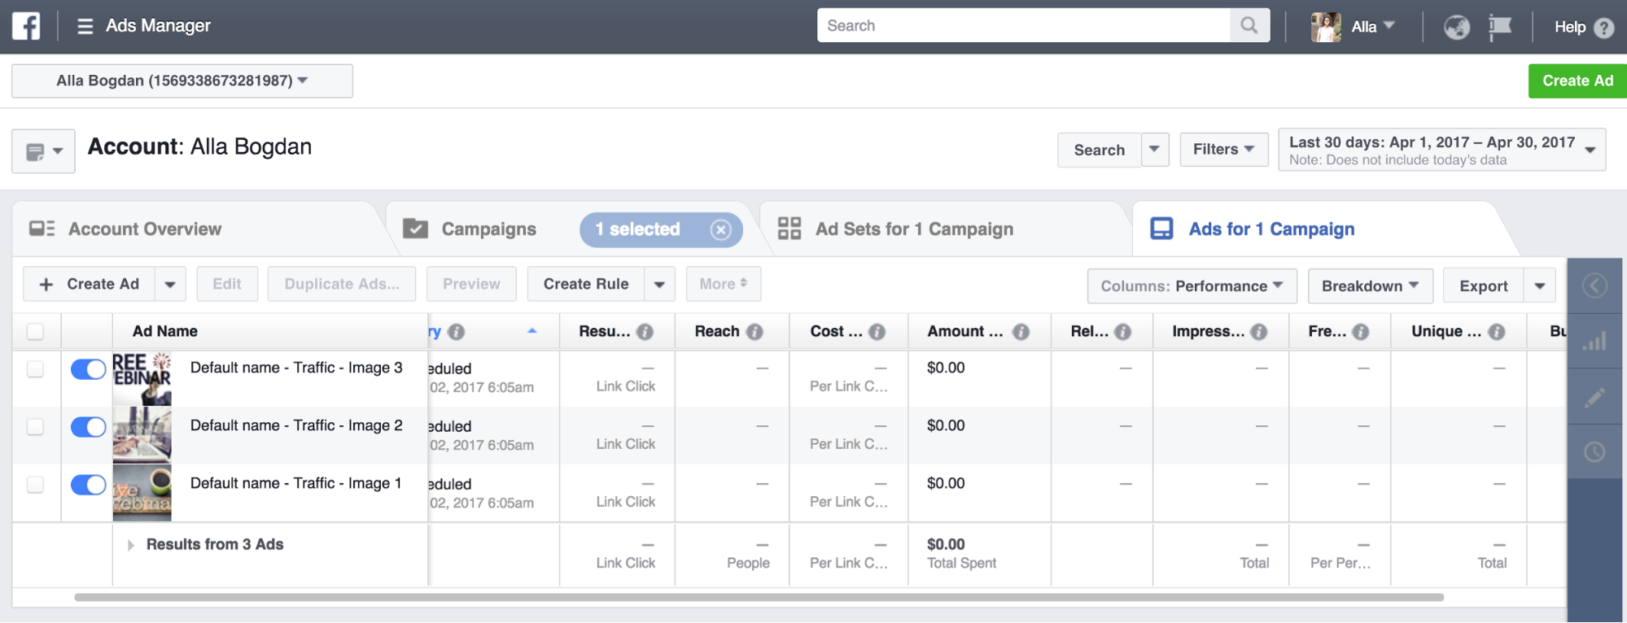Viewport: 1627px width, 623px height.
Task: Open the clock history icon in sidebar
Action: (x=1594, y=451)
